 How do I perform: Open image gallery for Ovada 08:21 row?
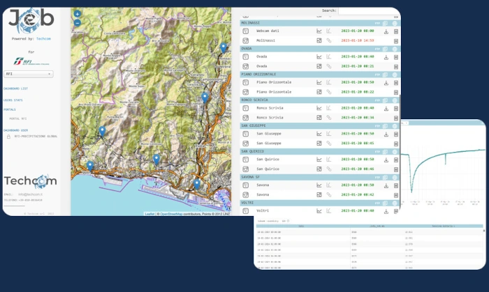[319, 66]
